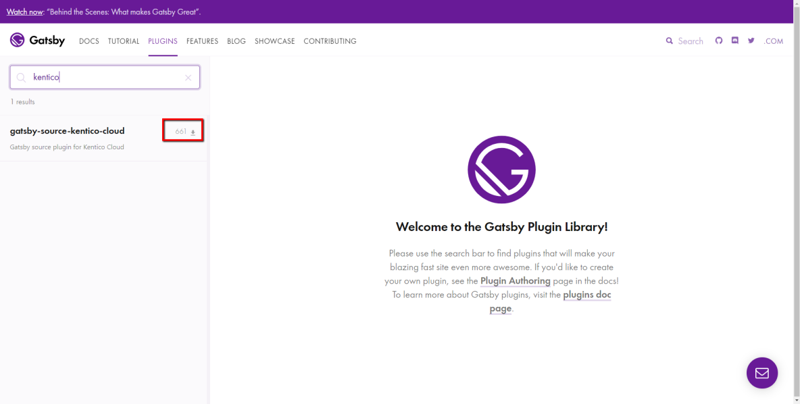Go to the BLOG section
The width and height of the screenshot is (800, 404).
coord(236,41)
